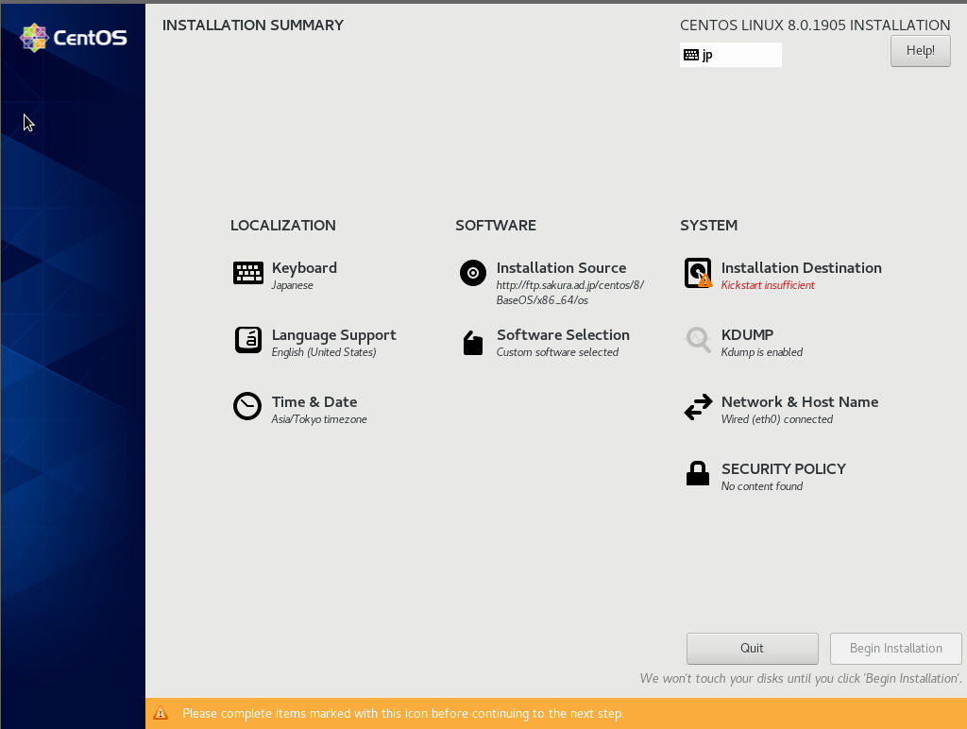
Task: Open the Security Policy lock icon
Action: coord(698,473)
